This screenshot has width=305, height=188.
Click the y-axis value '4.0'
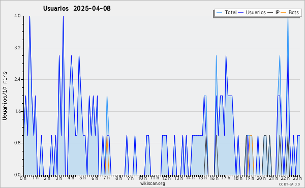17,16
